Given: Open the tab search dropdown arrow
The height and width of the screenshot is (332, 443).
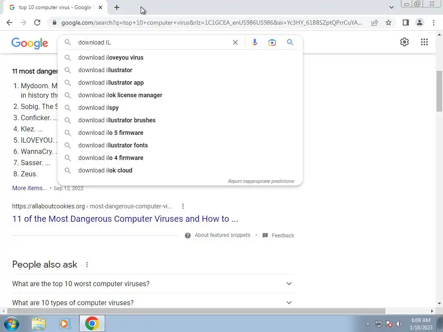Looking at the screenshot, I should pyautogui.click(x=391, y=7).
